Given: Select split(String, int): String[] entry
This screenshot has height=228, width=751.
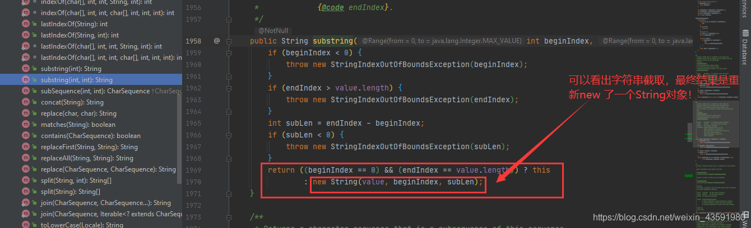Looking at the screenshot, I should point(91,180).
